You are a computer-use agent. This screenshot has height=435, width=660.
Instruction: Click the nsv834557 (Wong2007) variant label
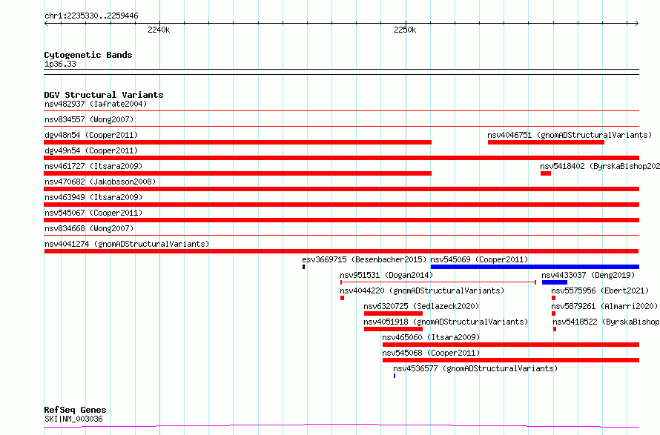coord(89,119)
